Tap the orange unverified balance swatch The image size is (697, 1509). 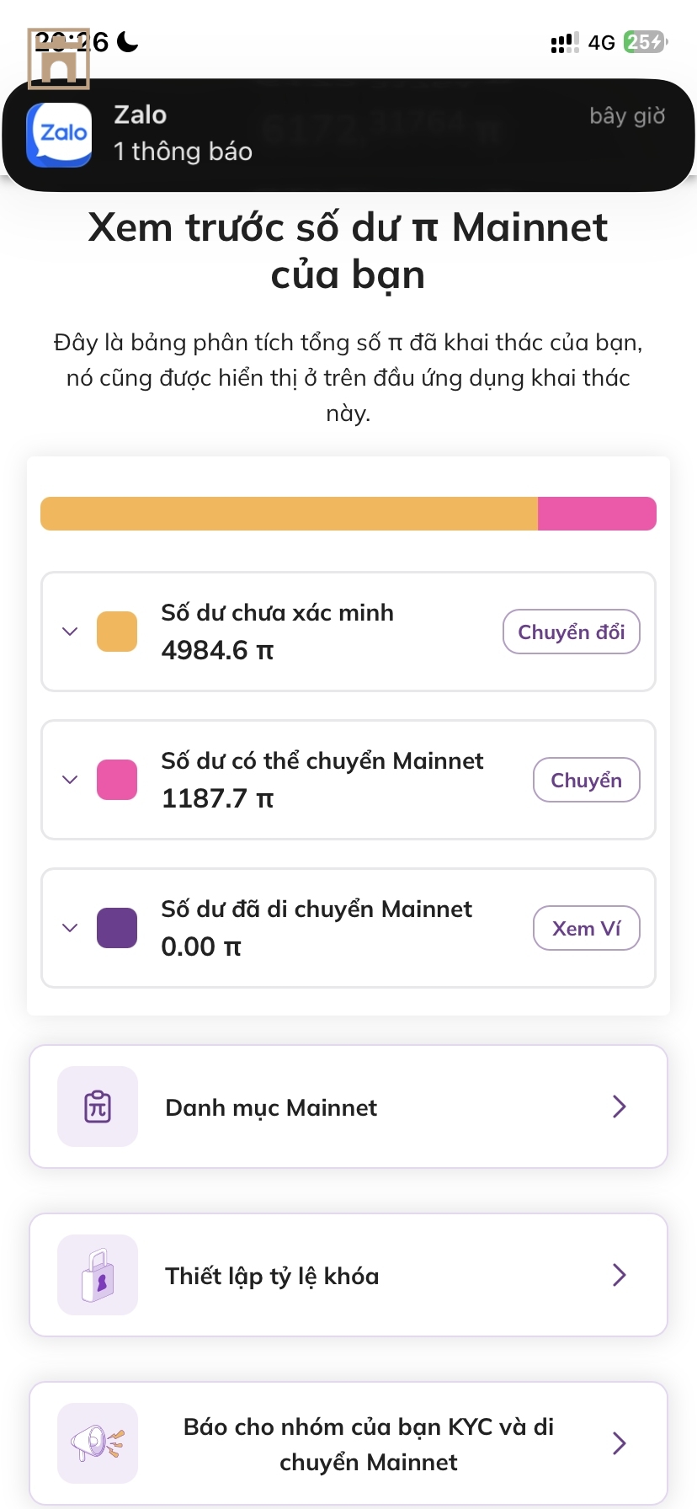(x=117, y=632)
